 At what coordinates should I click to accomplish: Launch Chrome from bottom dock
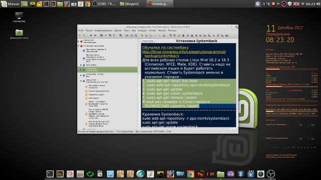[191, 174]
